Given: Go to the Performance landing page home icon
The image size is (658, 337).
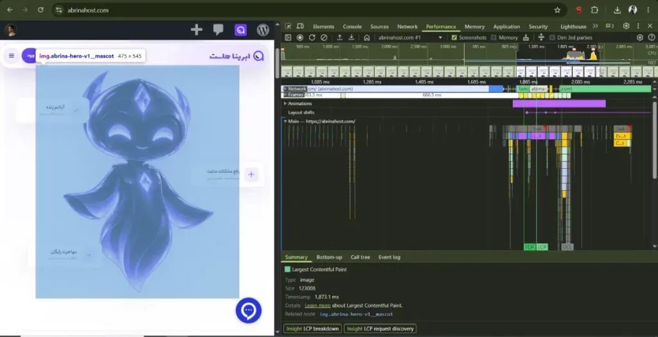Looking at the screenshot, I should [x=366, y=37].
